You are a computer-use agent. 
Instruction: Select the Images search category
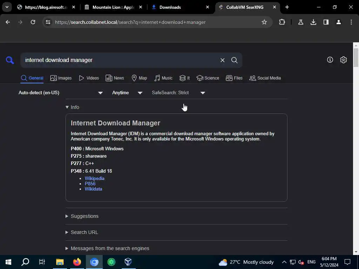tap(61, 78)
